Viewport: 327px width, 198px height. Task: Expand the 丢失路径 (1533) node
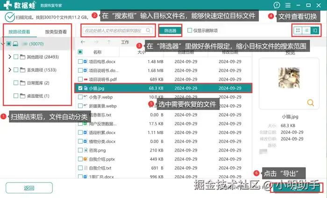(x=10, y=70)
